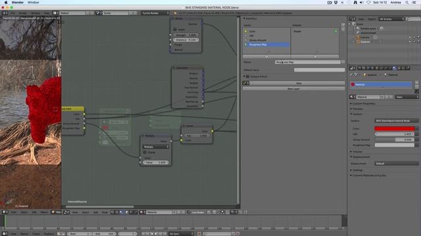This screenshot has height=236, width=421.
Task: Open the Window menu in the macOS menu bar
Action: [34, 3]
